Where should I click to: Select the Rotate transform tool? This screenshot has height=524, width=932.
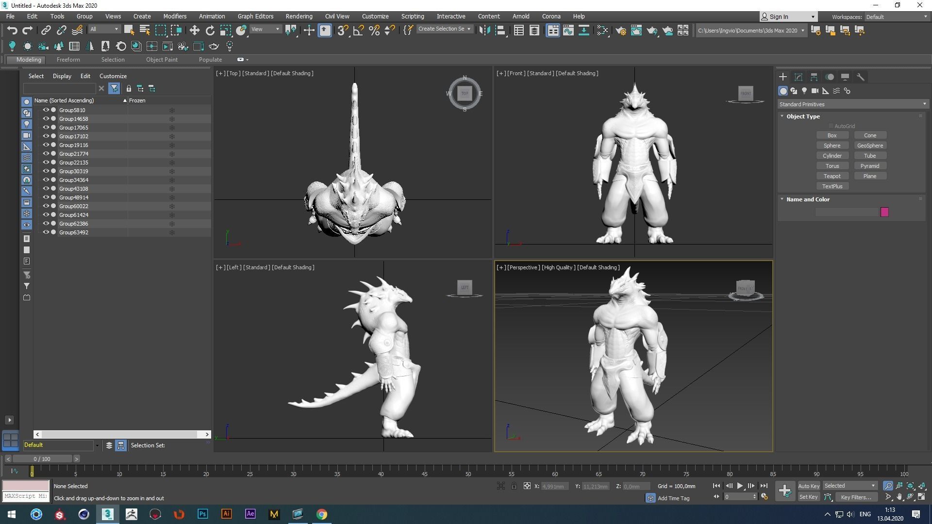click(210, 31)
